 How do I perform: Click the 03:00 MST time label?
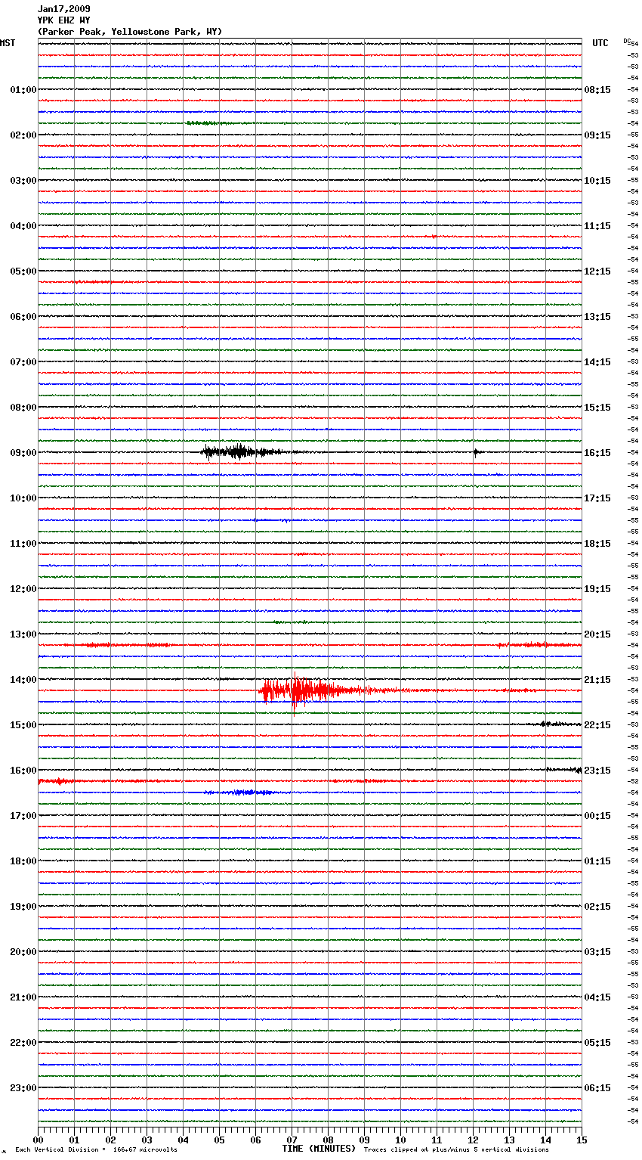click(x=23, y=181)
